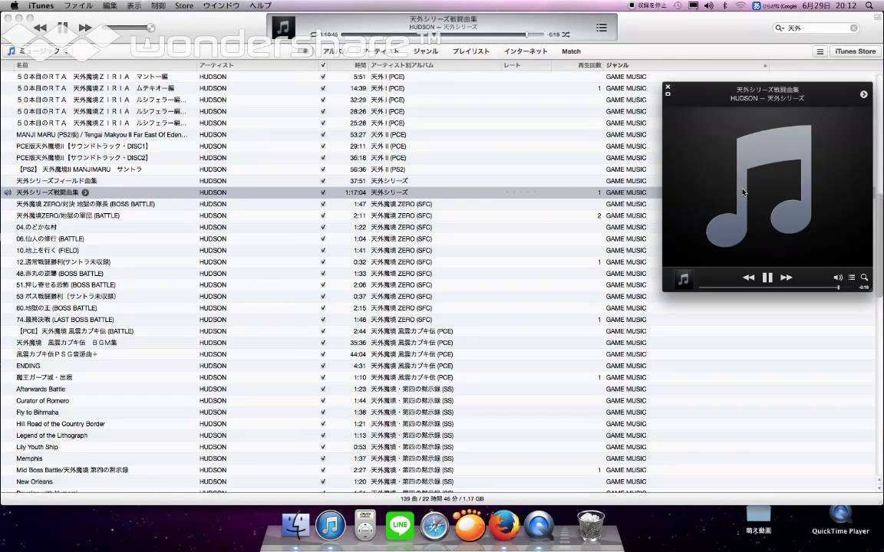Image resolution: width=884 pixels, height=552 pixels.
Task: Clear the search field with X button
Action: point(854,28)
